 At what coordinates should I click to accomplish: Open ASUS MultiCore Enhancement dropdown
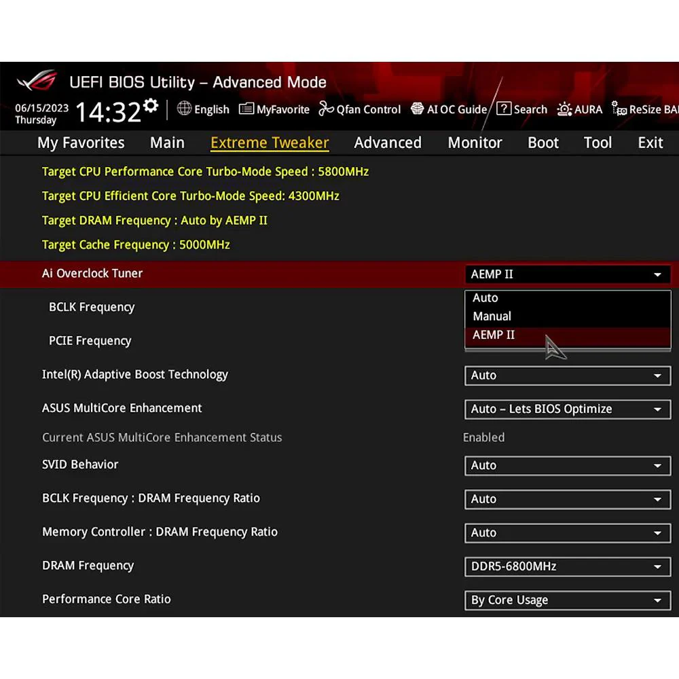568,409
